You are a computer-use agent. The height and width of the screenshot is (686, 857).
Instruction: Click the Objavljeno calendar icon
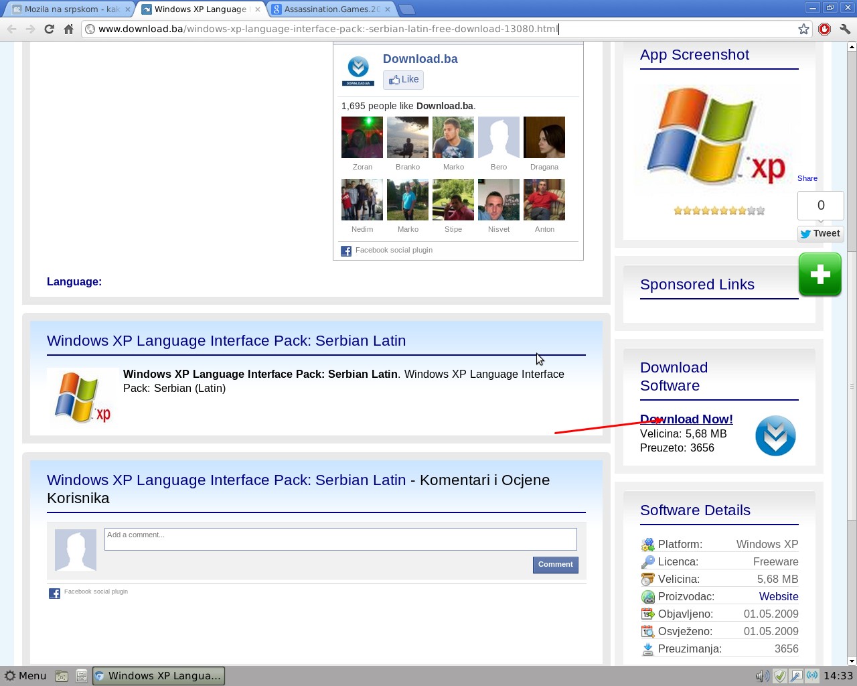point(647,614)
